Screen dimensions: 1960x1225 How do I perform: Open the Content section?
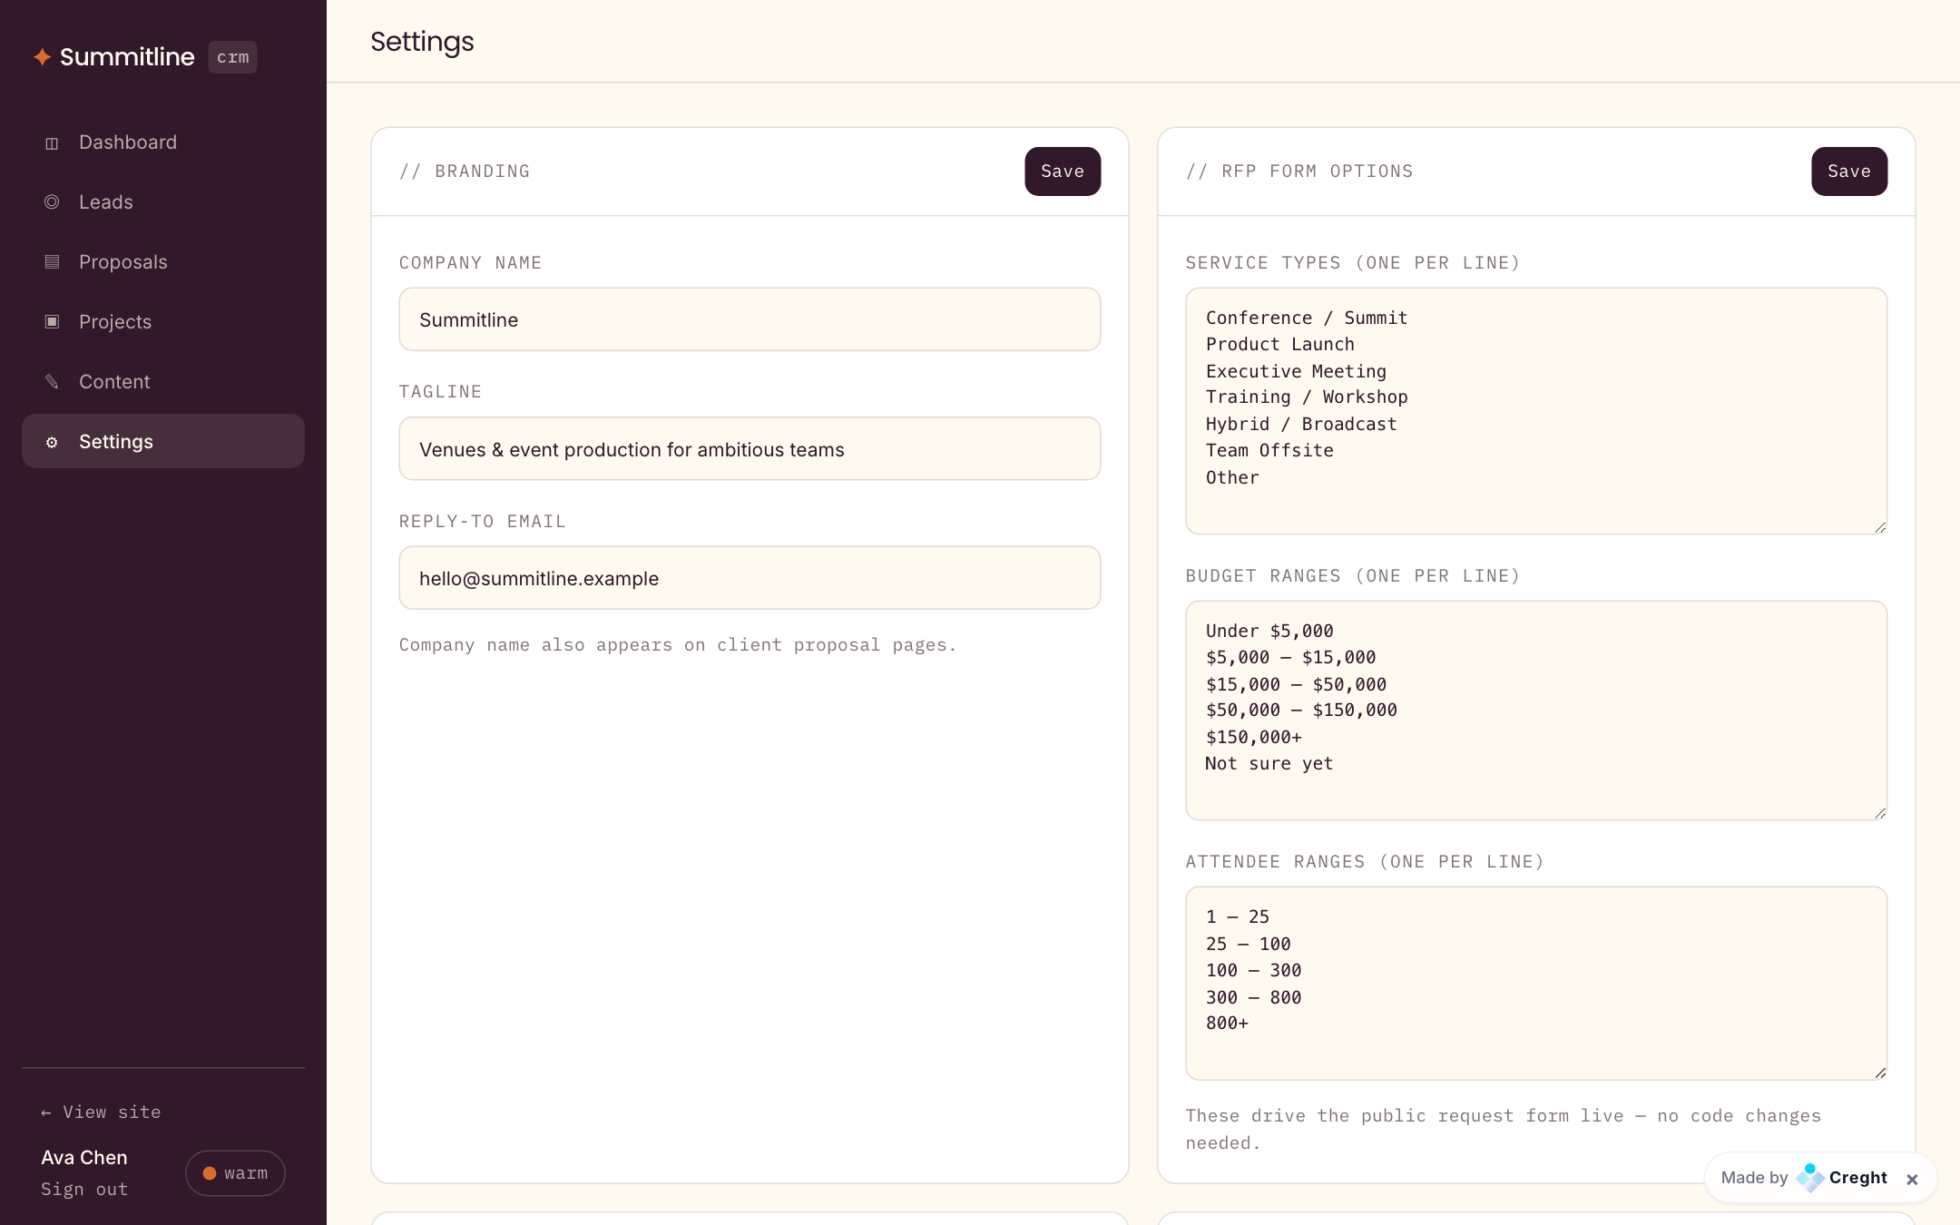(x=163, y=382)
